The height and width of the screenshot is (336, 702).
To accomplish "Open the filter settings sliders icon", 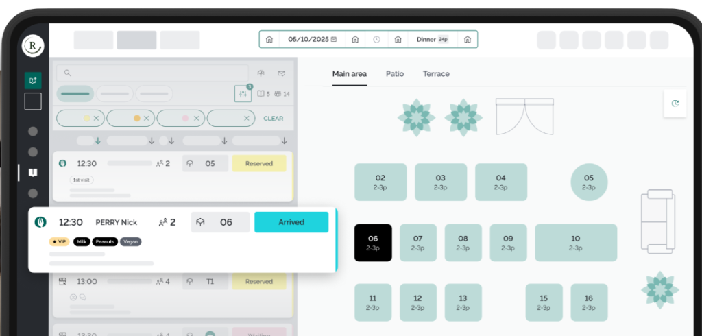I will (x=243, y=94).
